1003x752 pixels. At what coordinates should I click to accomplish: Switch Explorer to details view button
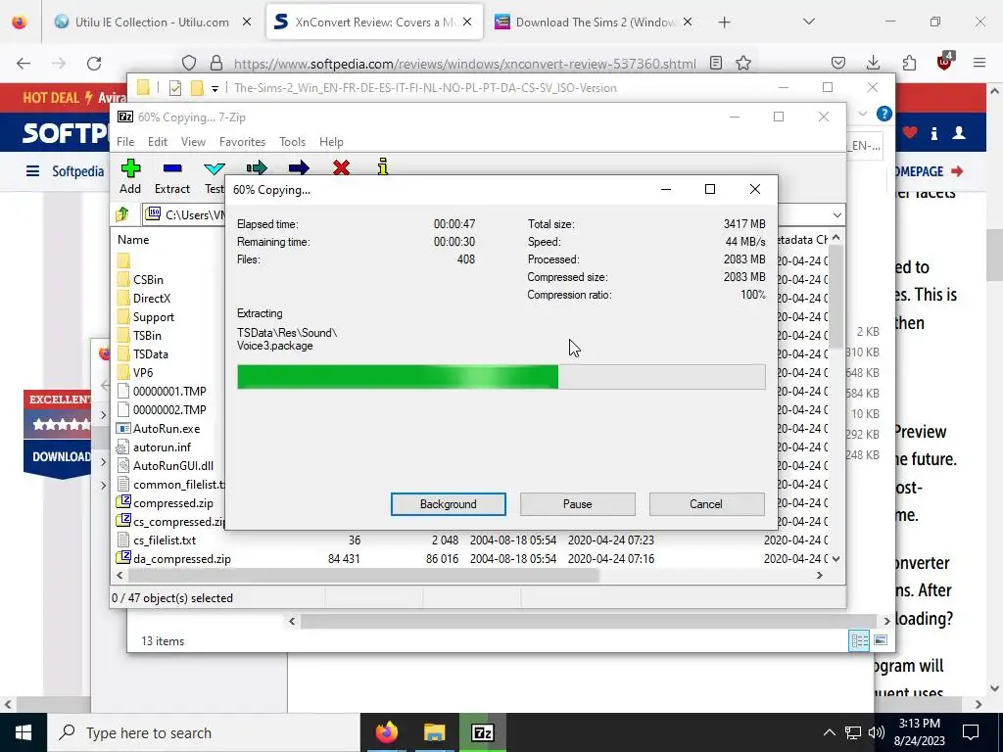(x=859, y=640)
